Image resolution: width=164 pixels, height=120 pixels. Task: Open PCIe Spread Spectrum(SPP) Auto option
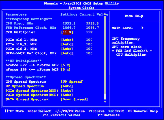click(x=67, y=90)
